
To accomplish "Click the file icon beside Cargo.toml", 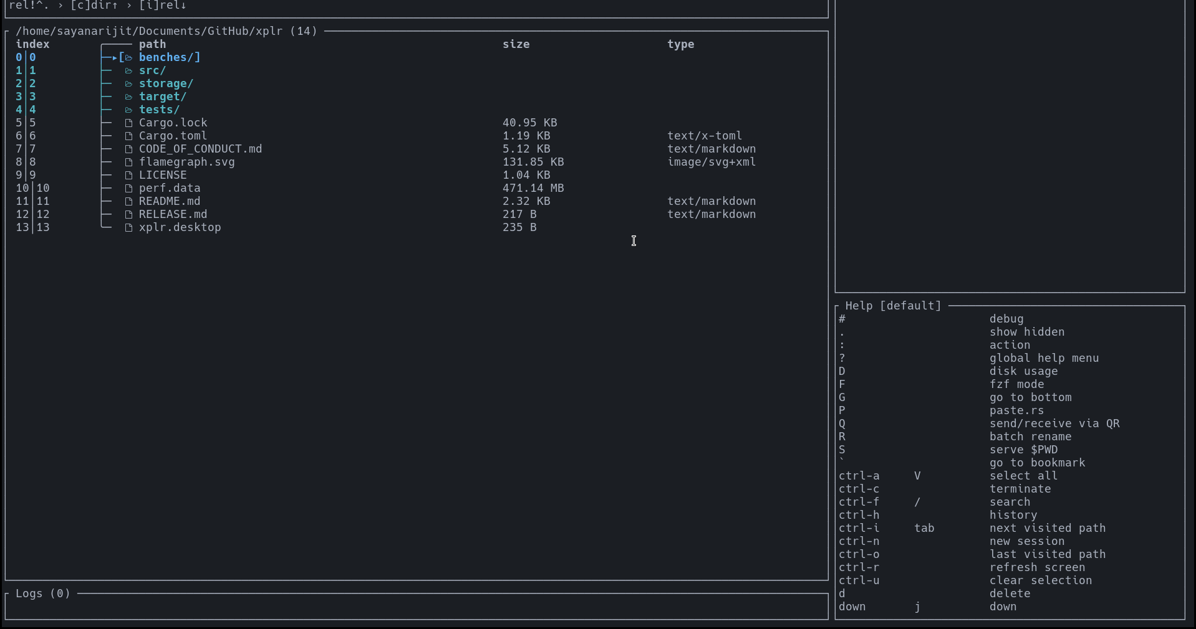I will 128,136.
